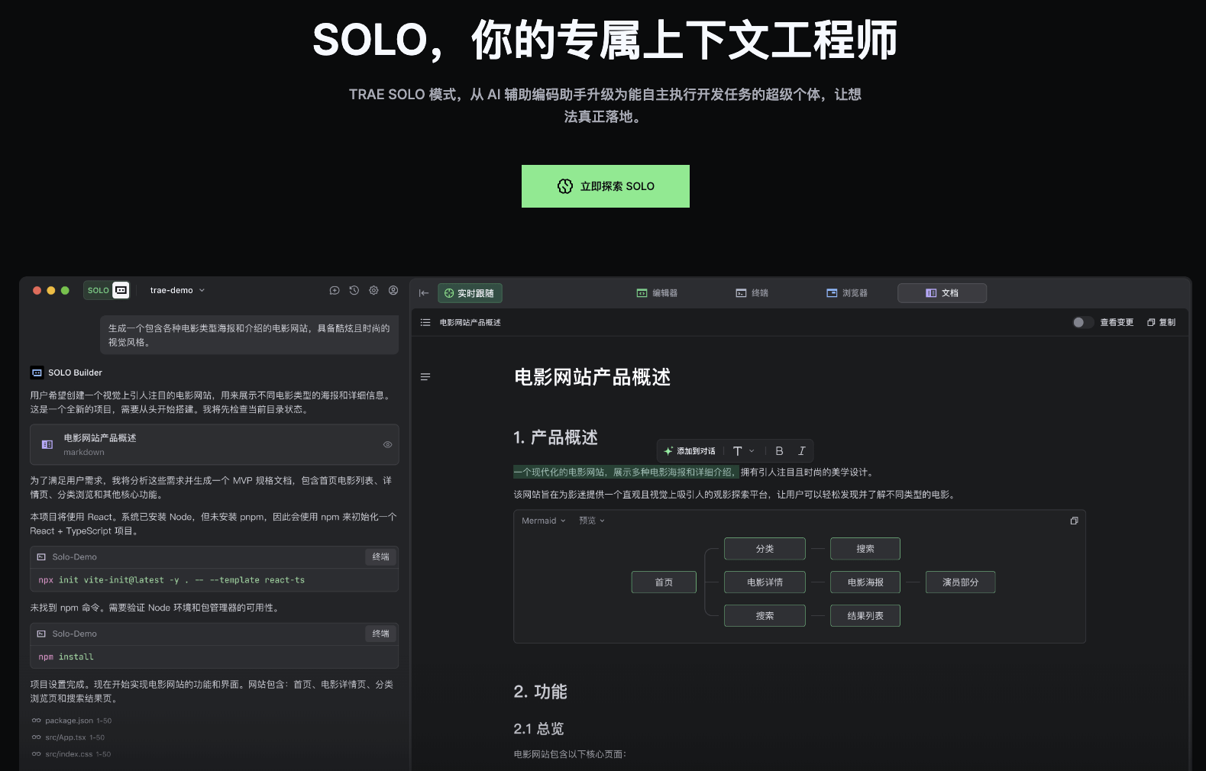Screen dimensions: 1206x771
Task: Click the 演员部分 diagram node
Action: (x=960, y=582)
